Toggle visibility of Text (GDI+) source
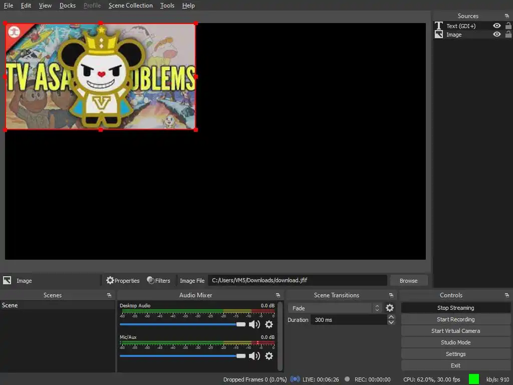This screenshot has height=385, width=513. pyautogui.click(x=496, y=26)
